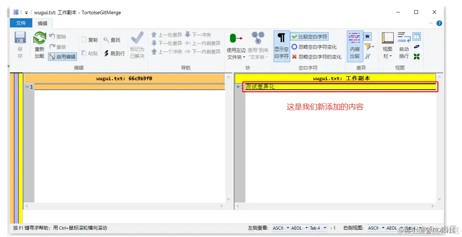
Task: Click the 保存 (Save) icon
Action: [20, 43]
